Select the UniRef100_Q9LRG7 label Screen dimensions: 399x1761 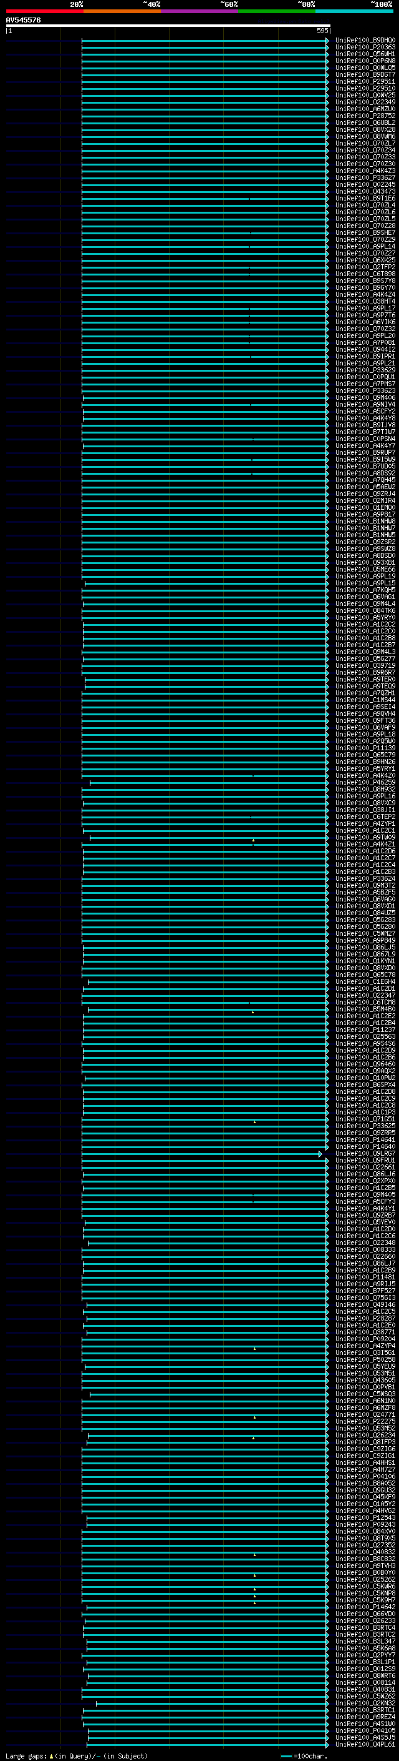pos(365,1153)
